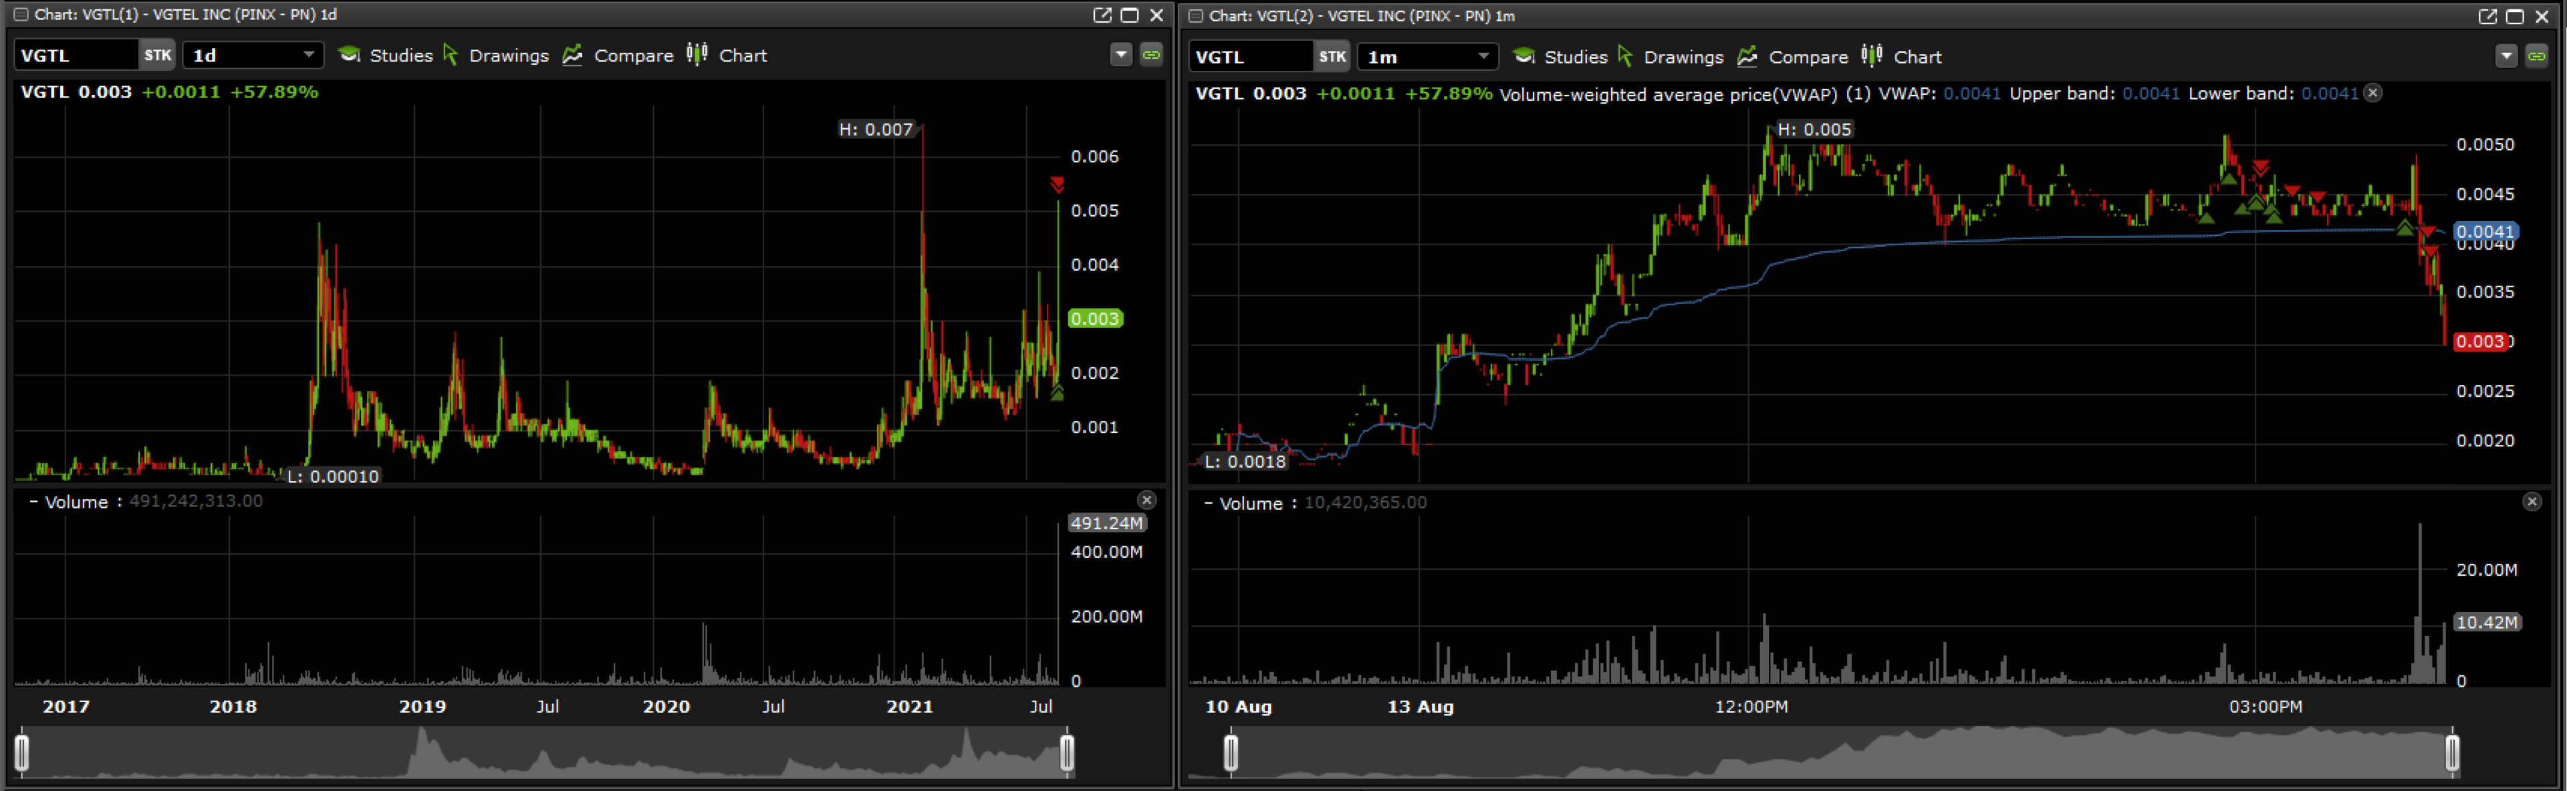
Task: Toggle chart linking in the 1d chart
Action: tap(1151, 55)
